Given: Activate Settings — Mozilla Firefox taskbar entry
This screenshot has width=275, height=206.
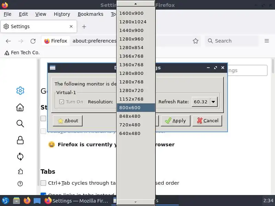Looking at the screenshot, I should (76, 201).
